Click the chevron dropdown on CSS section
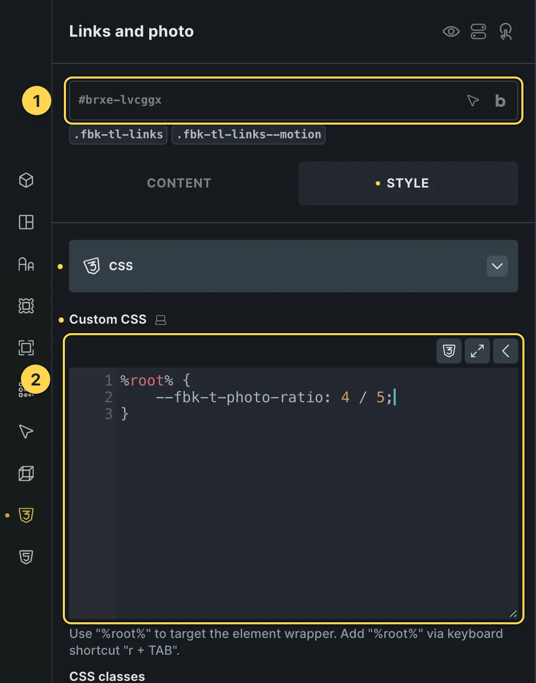Image resolution: width=536 pixels, height=683 pixels. 497,266
